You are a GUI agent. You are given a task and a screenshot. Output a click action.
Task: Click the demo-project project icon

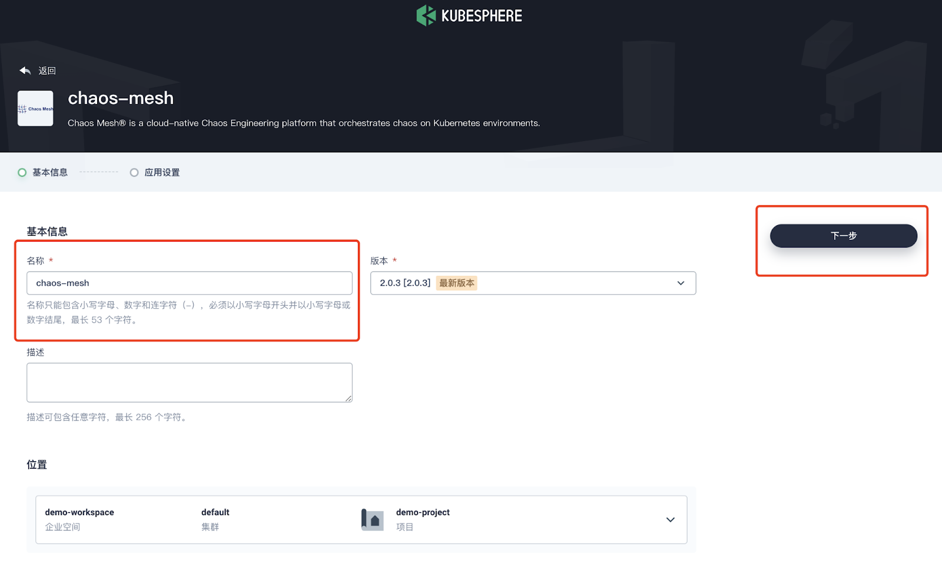click(x=372, y=520)
